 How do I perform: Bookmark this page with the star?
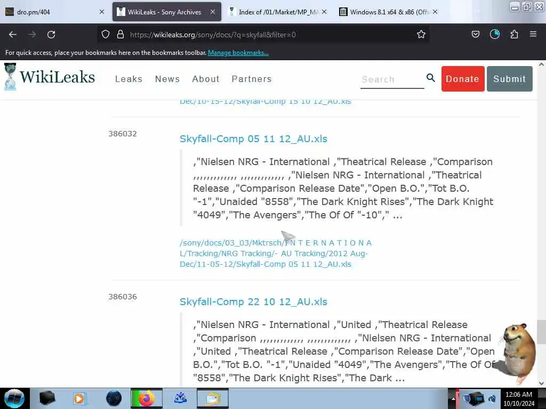tap(421, 35)
